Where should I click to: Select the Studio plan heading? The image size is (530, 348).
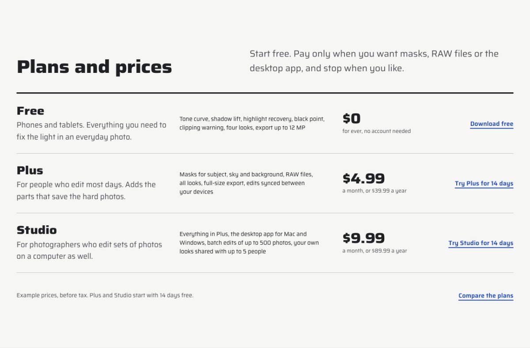pyautogui.click(x=37, y=230)
